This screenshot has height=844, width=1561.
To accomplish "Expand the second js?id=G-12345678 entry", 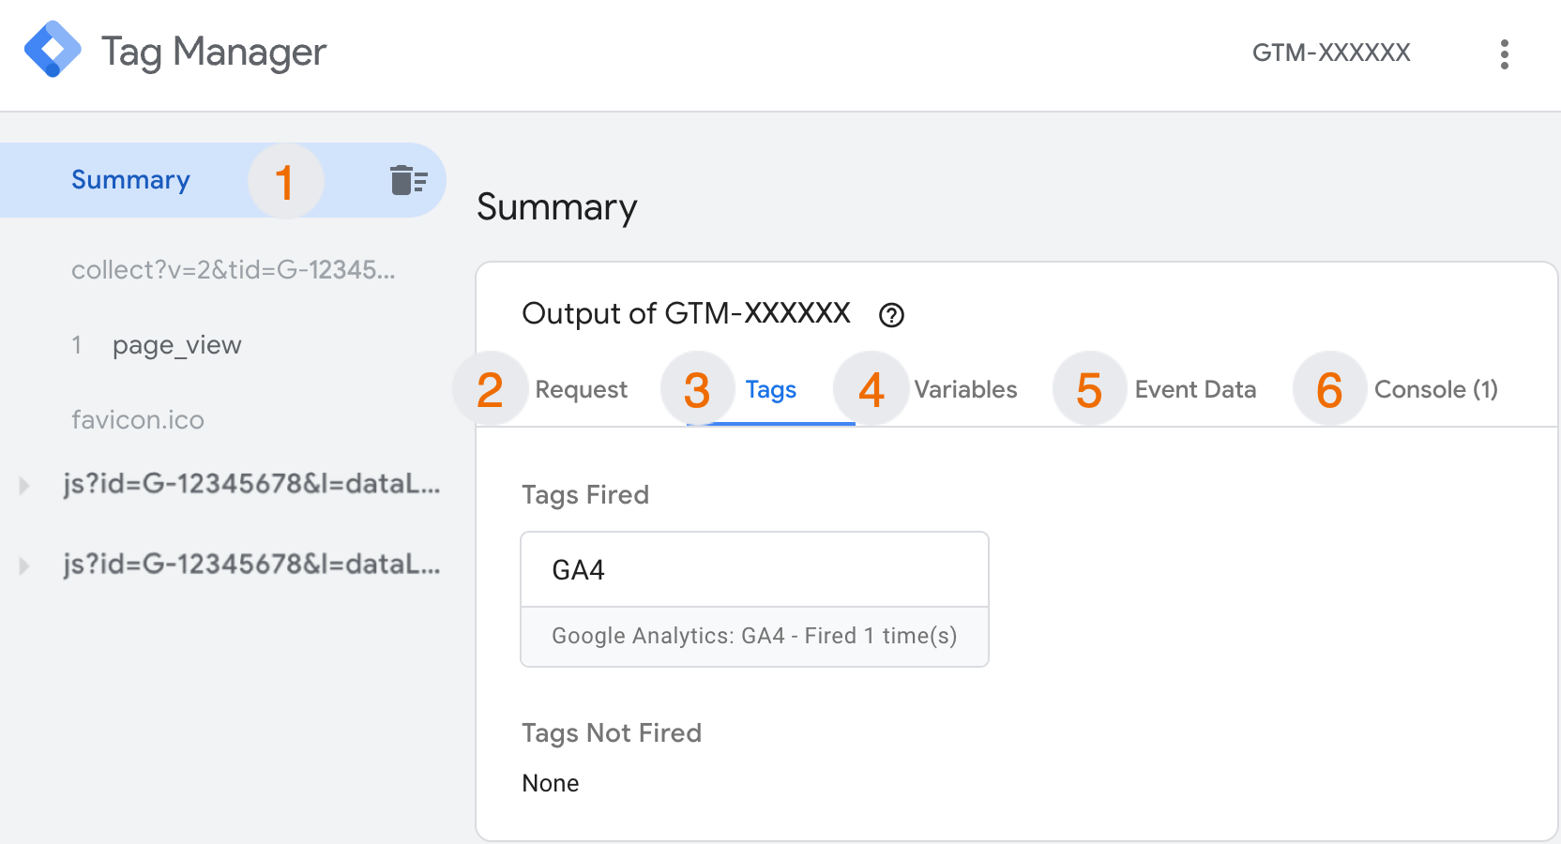I will click(22, 565).
